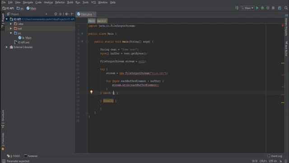This screenshot has height=163, width=289.
Task: Fold the main method in gutter
Action: coord(87,42)
